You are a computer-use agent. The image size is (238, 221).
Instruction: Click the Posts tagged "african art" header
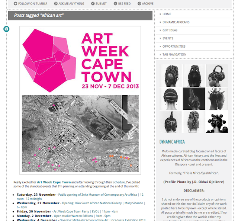click(x=80, y=15)
